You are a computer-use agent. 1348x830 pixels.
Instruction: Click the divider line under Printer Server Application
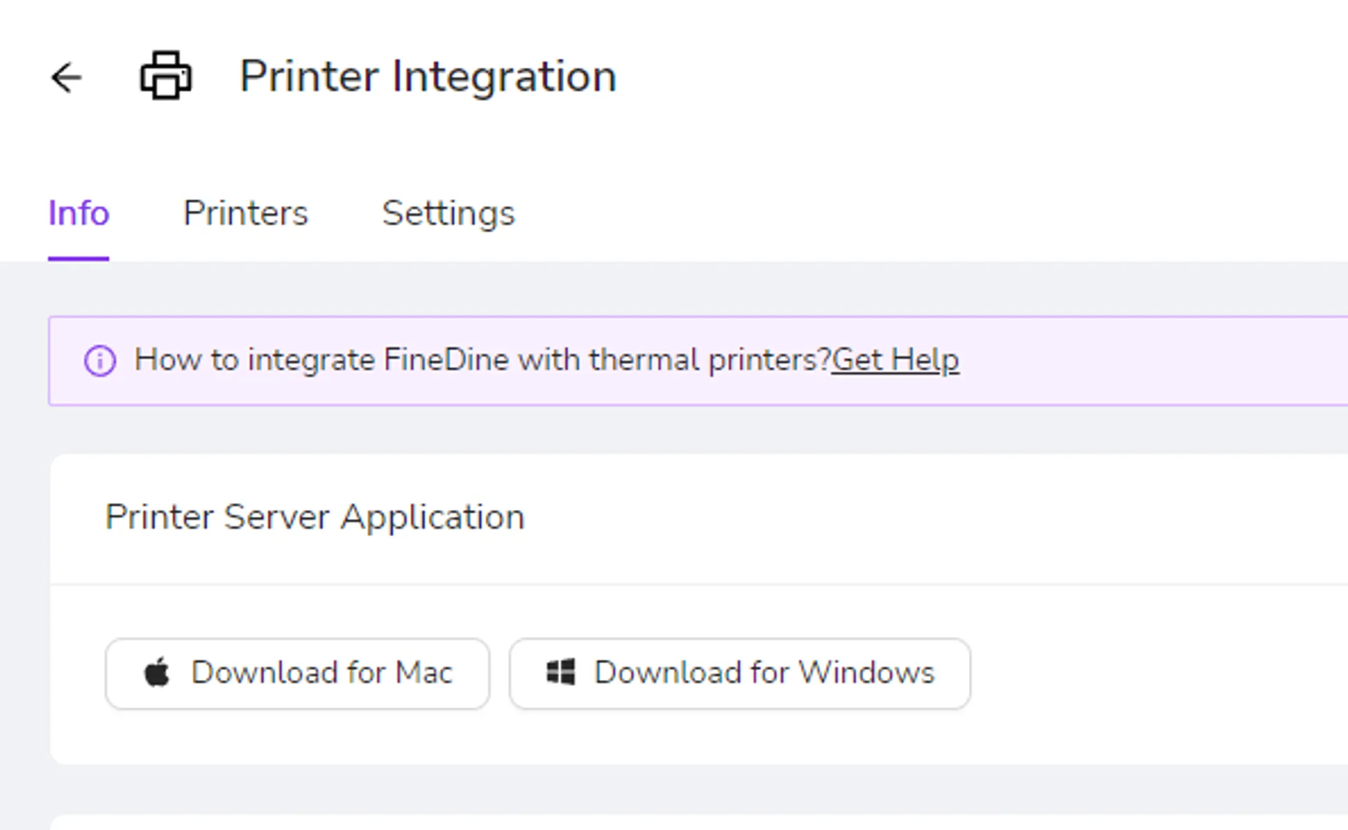coord(699,584)
